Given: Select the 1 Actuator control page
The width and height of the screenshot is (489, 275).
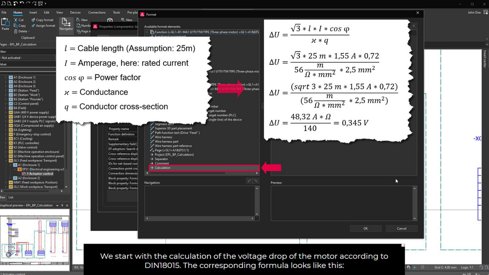Looking at the screenshot, I should pyautogui.click(x=40, y=174).
